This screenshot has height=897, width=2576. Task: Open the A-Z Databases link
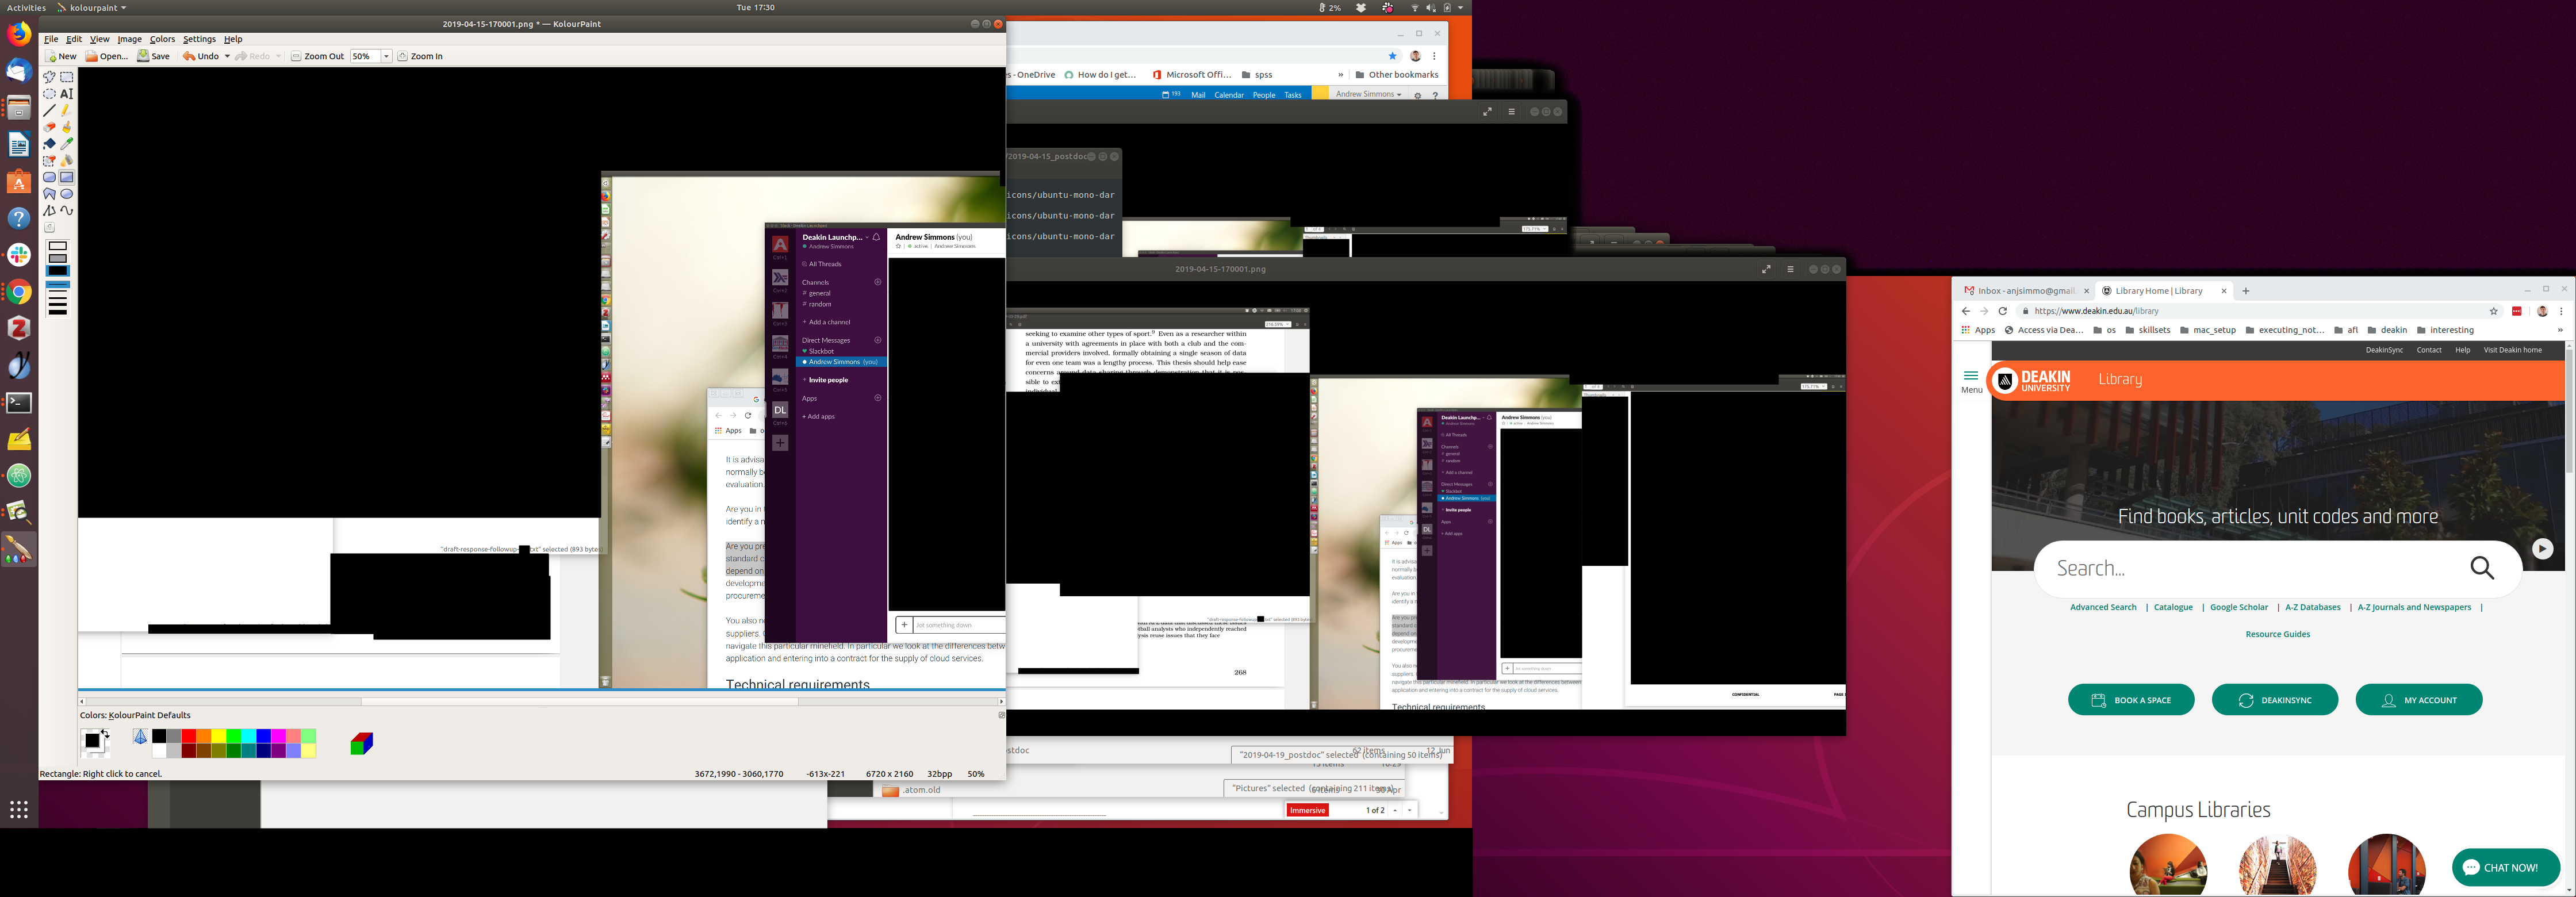point(2312,608)
